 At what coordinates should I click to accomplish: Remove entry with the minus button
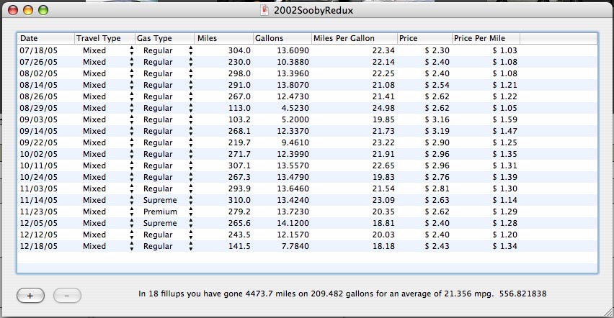click(x=67, y=295)
